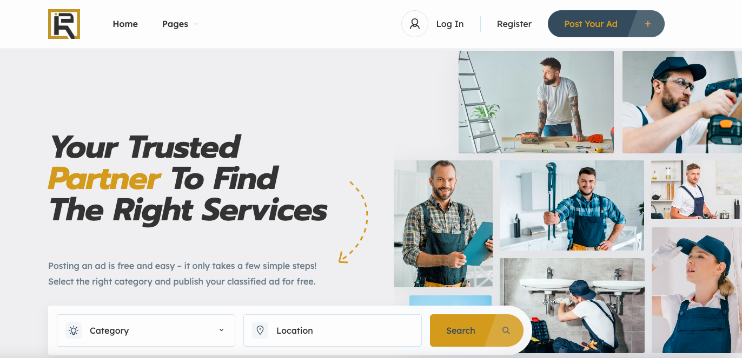742x358 pixels.
Task: Focus the Location input field
Action: (333, 330)
